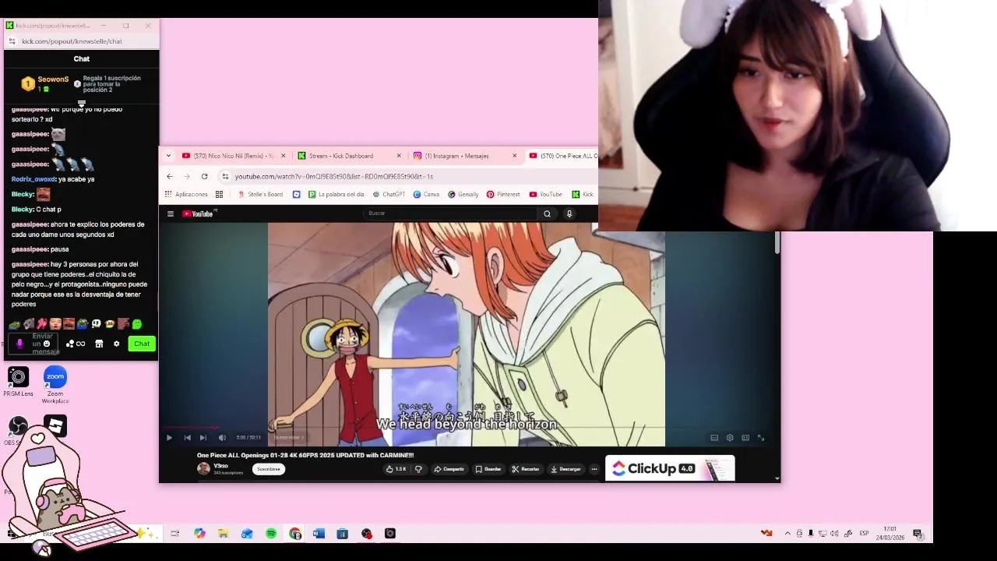This screenshot has height=561, width=997.
Task: Open Spotify from the taskbar
Action: coord(271,534)
